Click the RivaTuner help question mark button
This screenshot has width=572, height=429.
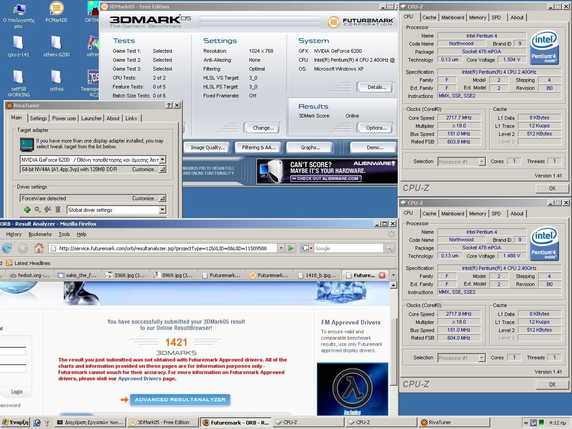tap(168, 105)
